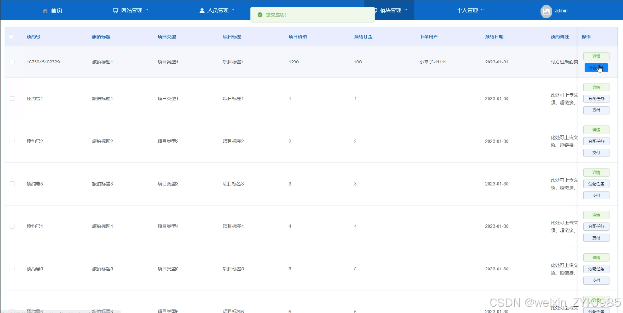Click the 项目类型5 cell
The height and width of the screenshot is (313, 623).
point(168,269)
